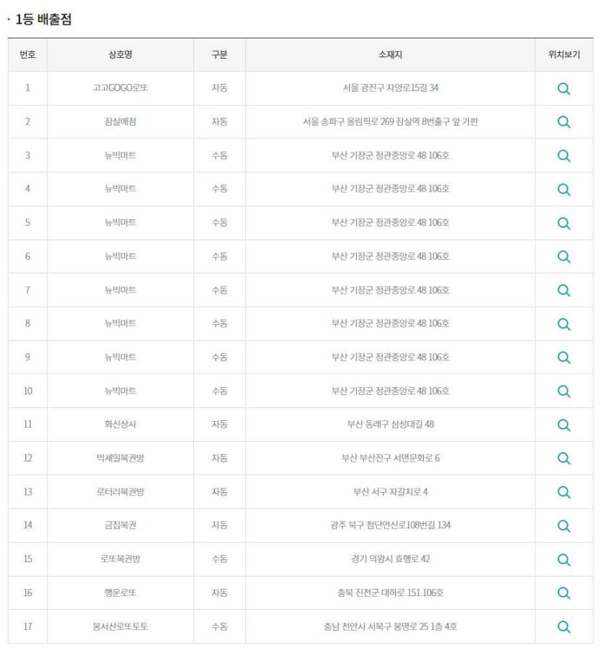Screen dimensions: 604x654
Task: Select the 구분 column header
Action: point(219,55)
